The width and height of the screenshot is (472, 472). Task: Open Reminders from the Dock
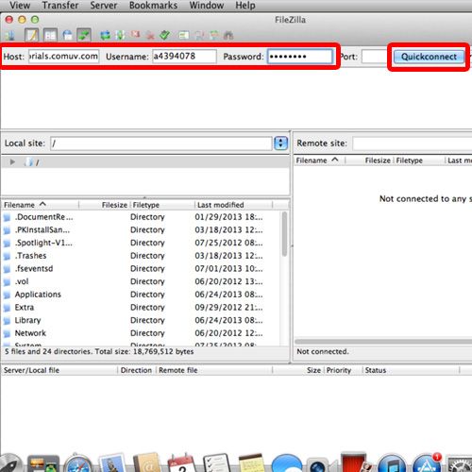tap(217, 464)
